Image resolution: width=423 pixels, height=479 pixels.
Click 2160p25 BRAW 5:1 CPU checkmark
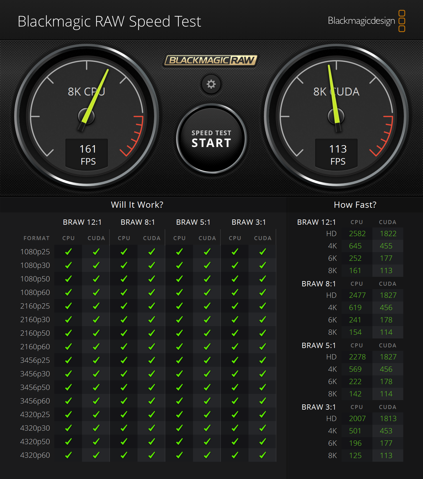coord(179,306)
